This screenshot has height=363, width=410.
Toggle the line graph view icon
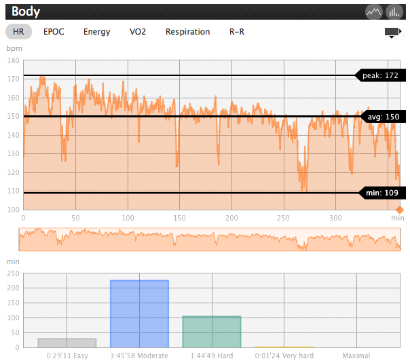point(373,12)
